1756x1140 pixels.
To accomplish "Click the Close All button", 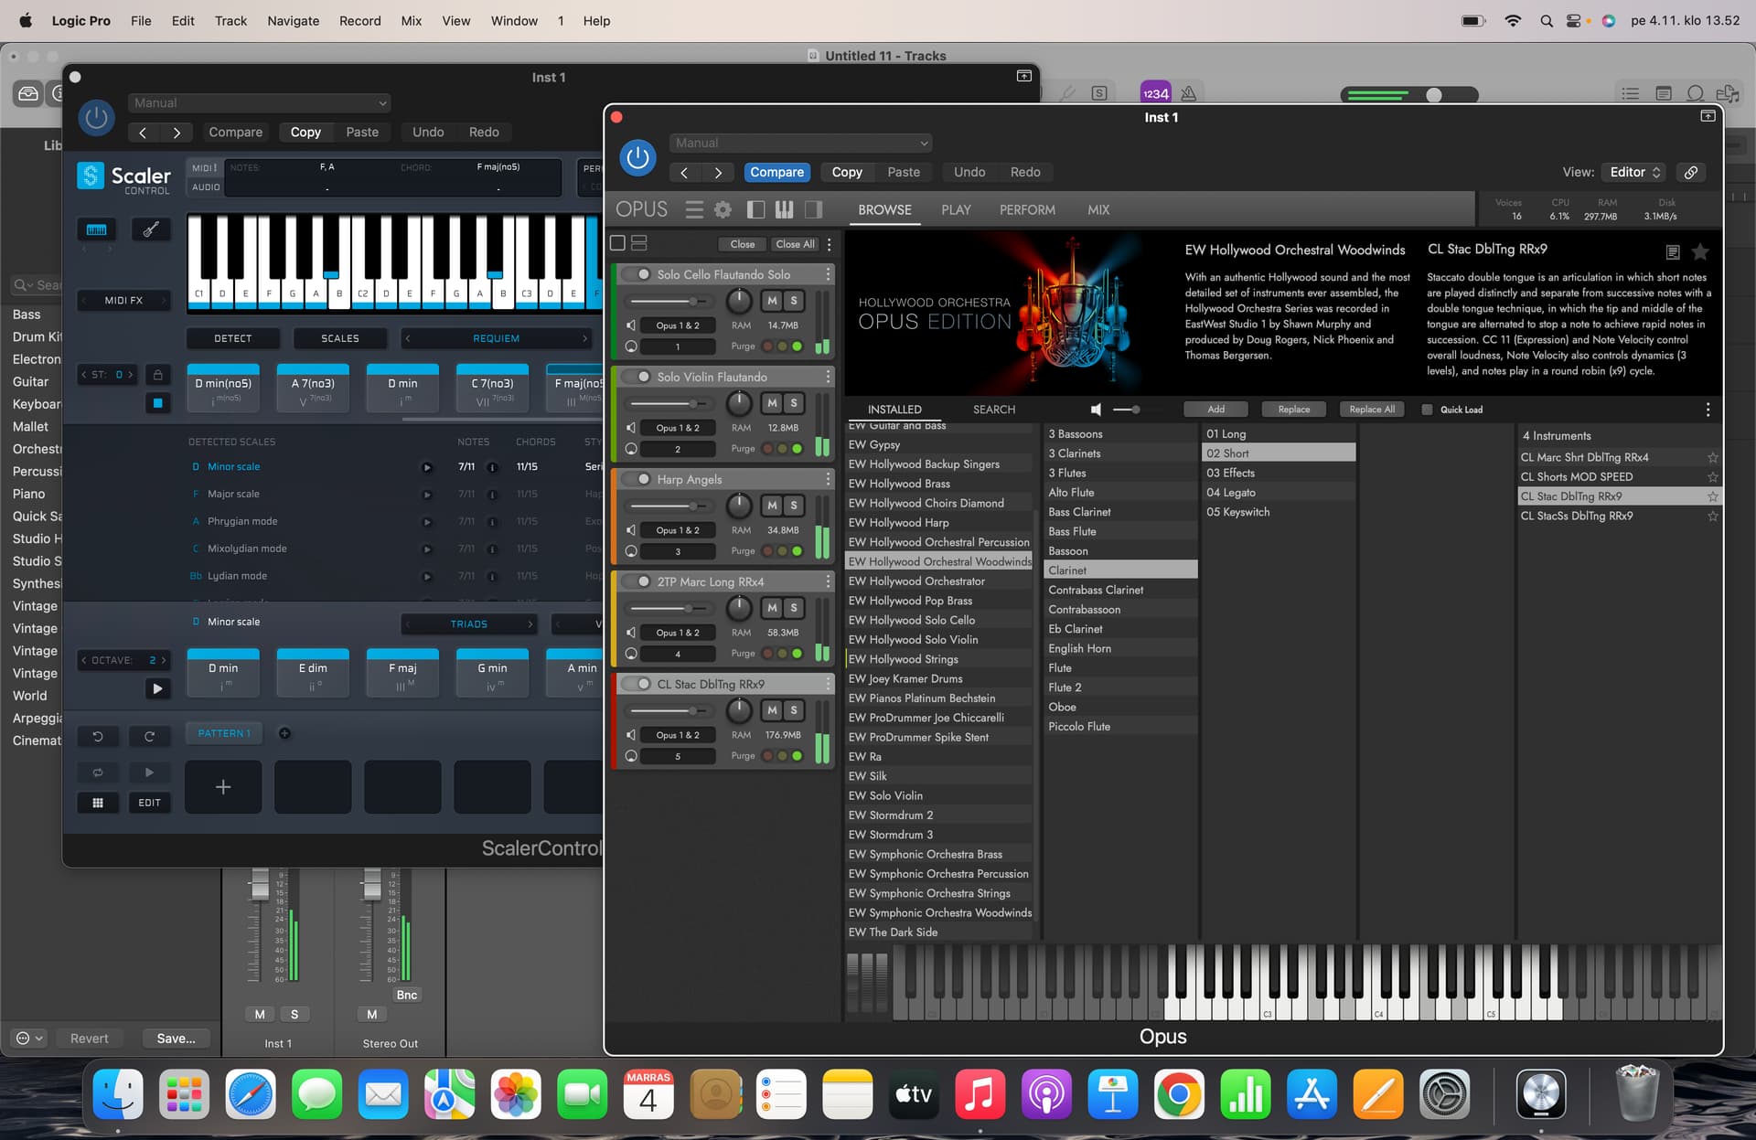I will pos(795,244).
